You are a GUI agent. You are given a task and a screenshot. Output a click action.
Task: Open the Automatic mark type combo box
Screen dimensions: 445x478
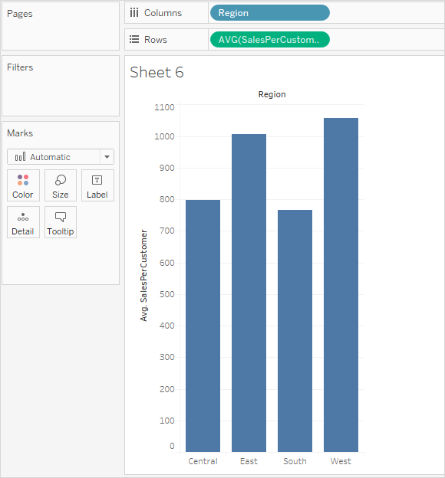click(61, 157)
